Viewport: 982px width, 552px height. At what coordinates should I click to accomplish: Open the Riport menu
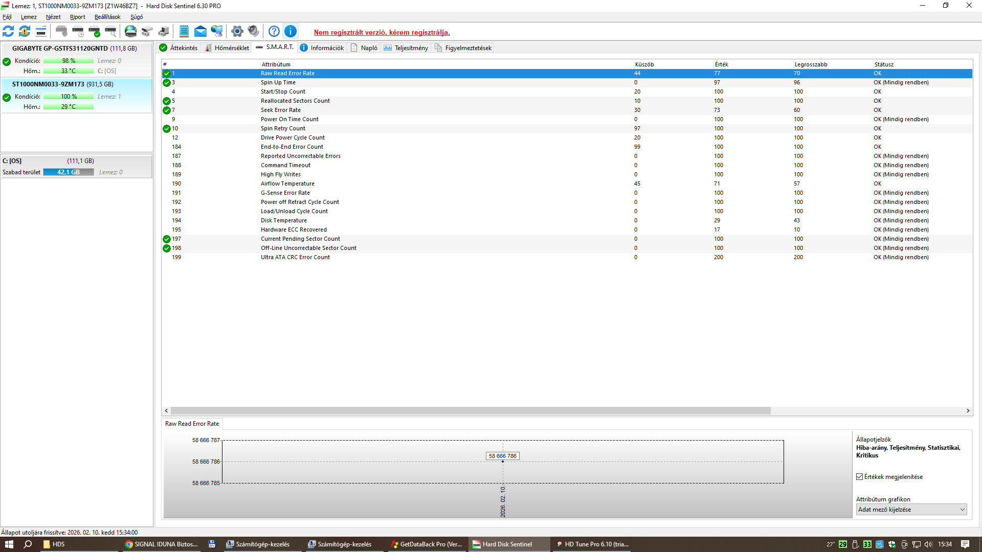[77, 17]
